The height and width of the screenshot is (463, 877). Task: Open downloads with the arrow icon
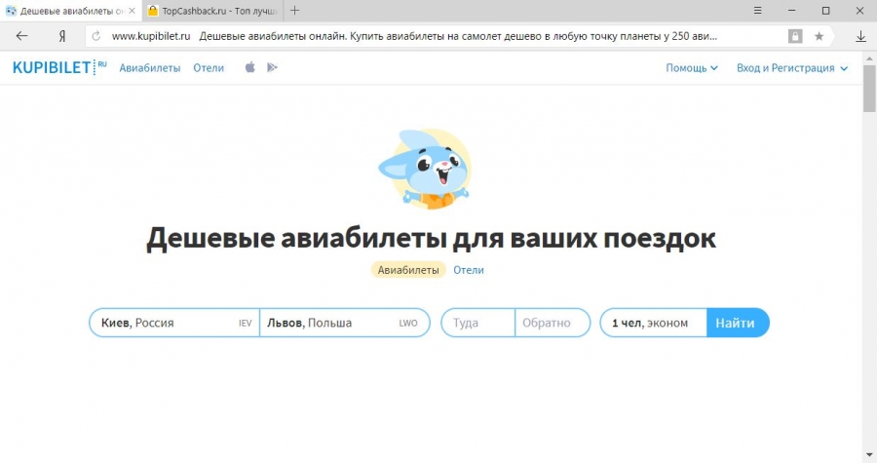point(860,36)
